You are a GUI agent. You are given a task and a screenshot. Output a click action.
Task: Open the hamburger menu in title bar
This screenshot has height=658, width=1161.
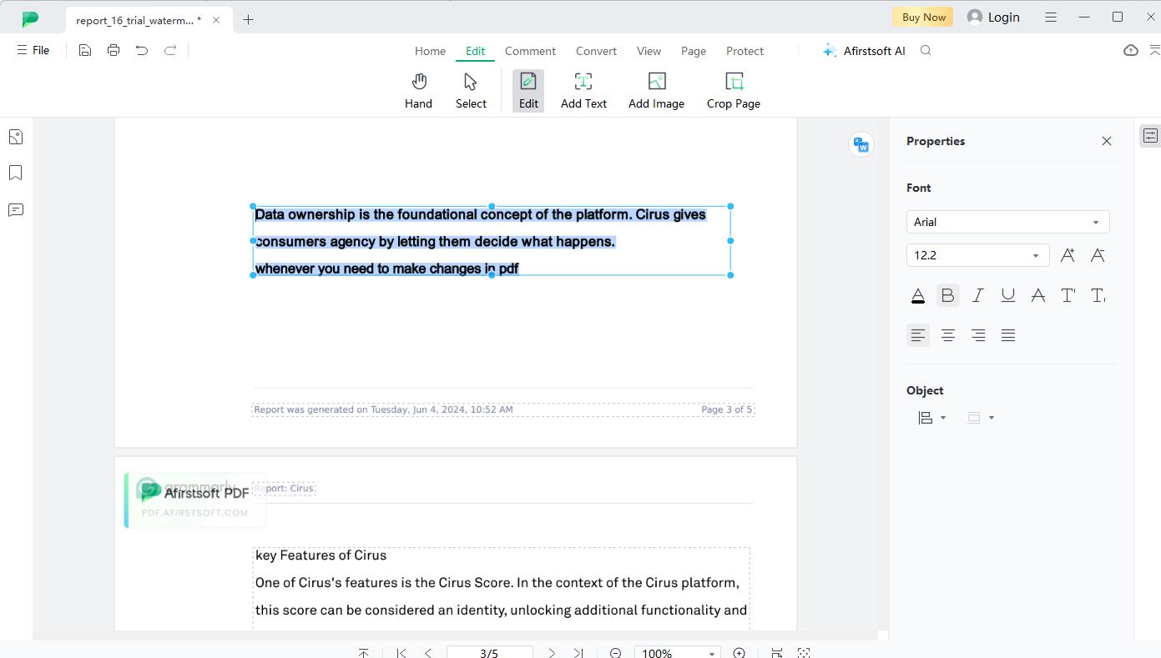(1051, 17)
